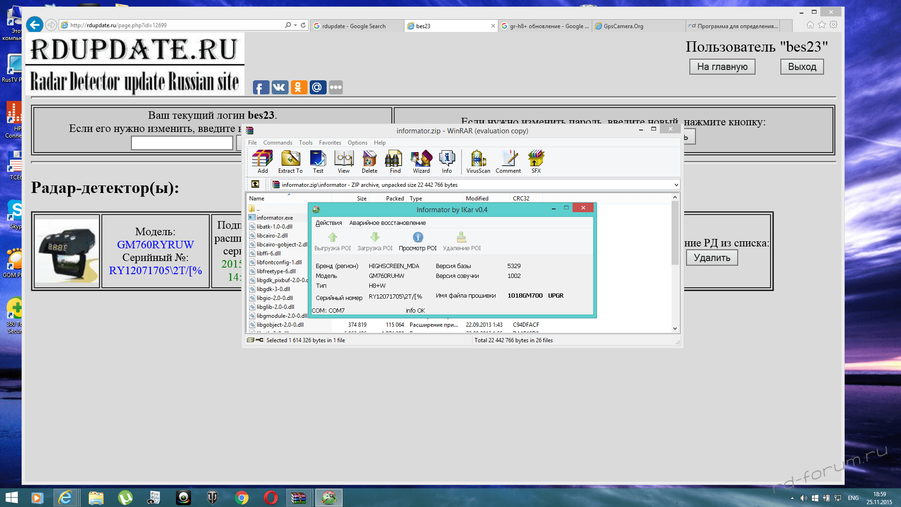Select libcairo-2.dll in archive list
The width and height of the screenshot is (901, 507).
point(272,236)
